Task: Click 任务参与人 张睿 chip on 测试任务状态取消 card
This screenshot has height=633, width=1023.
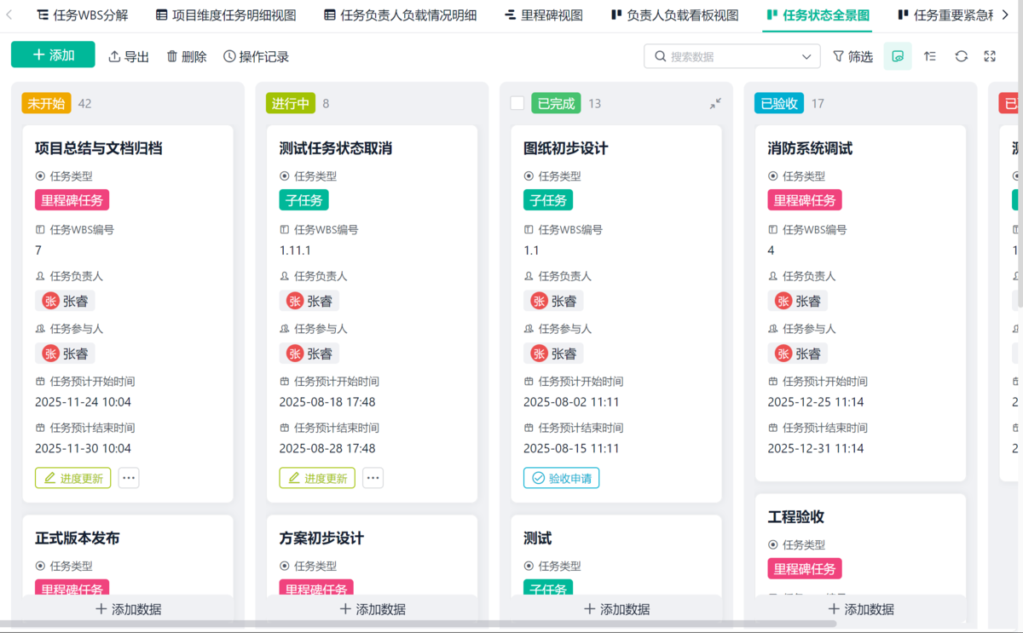Action: tap(309, 354)
